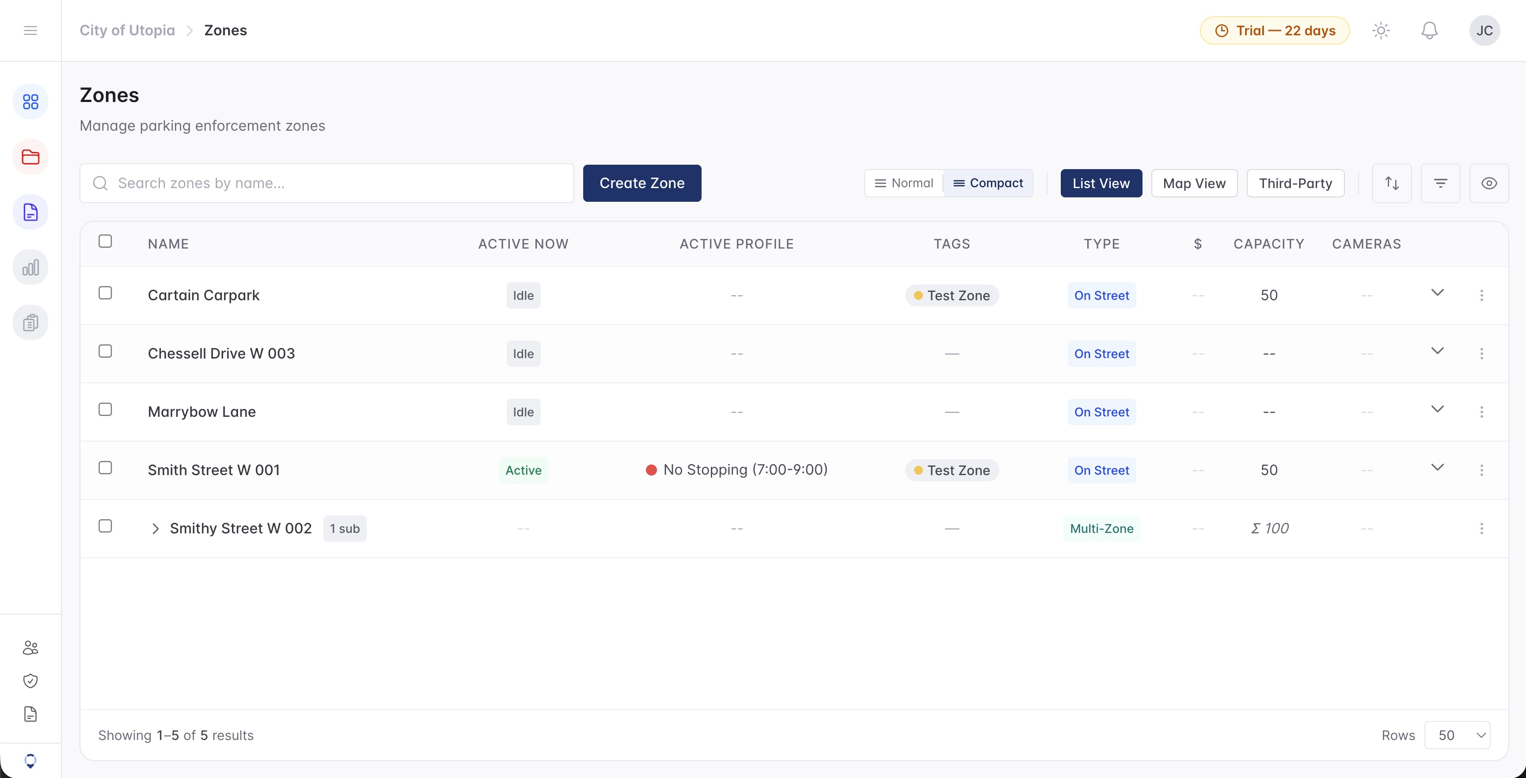Open row actions for Cartain Carpark
1526x778 pixels.
(x=1481, y=295)
